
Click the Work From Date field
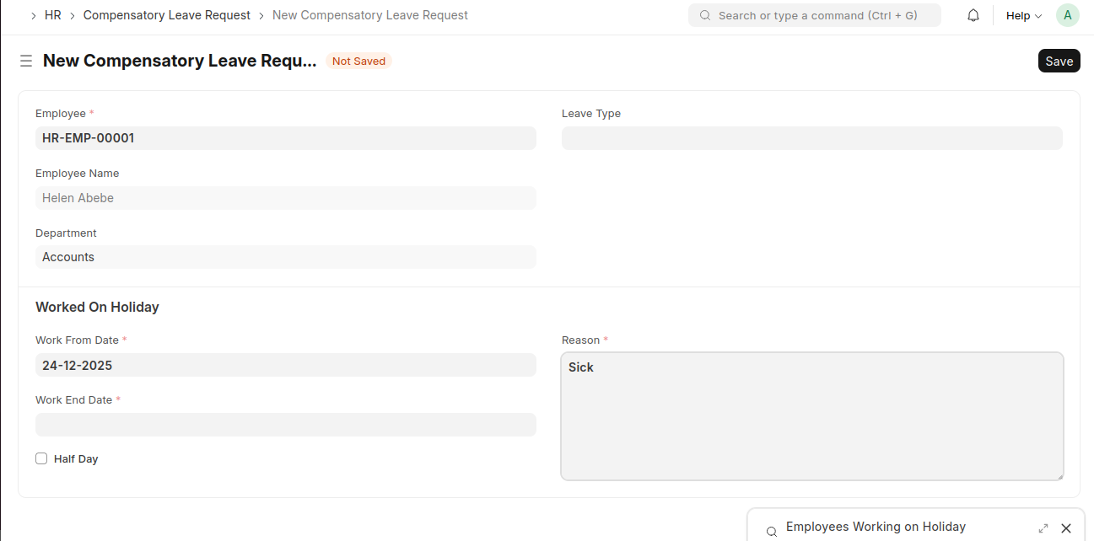[285, 365]
